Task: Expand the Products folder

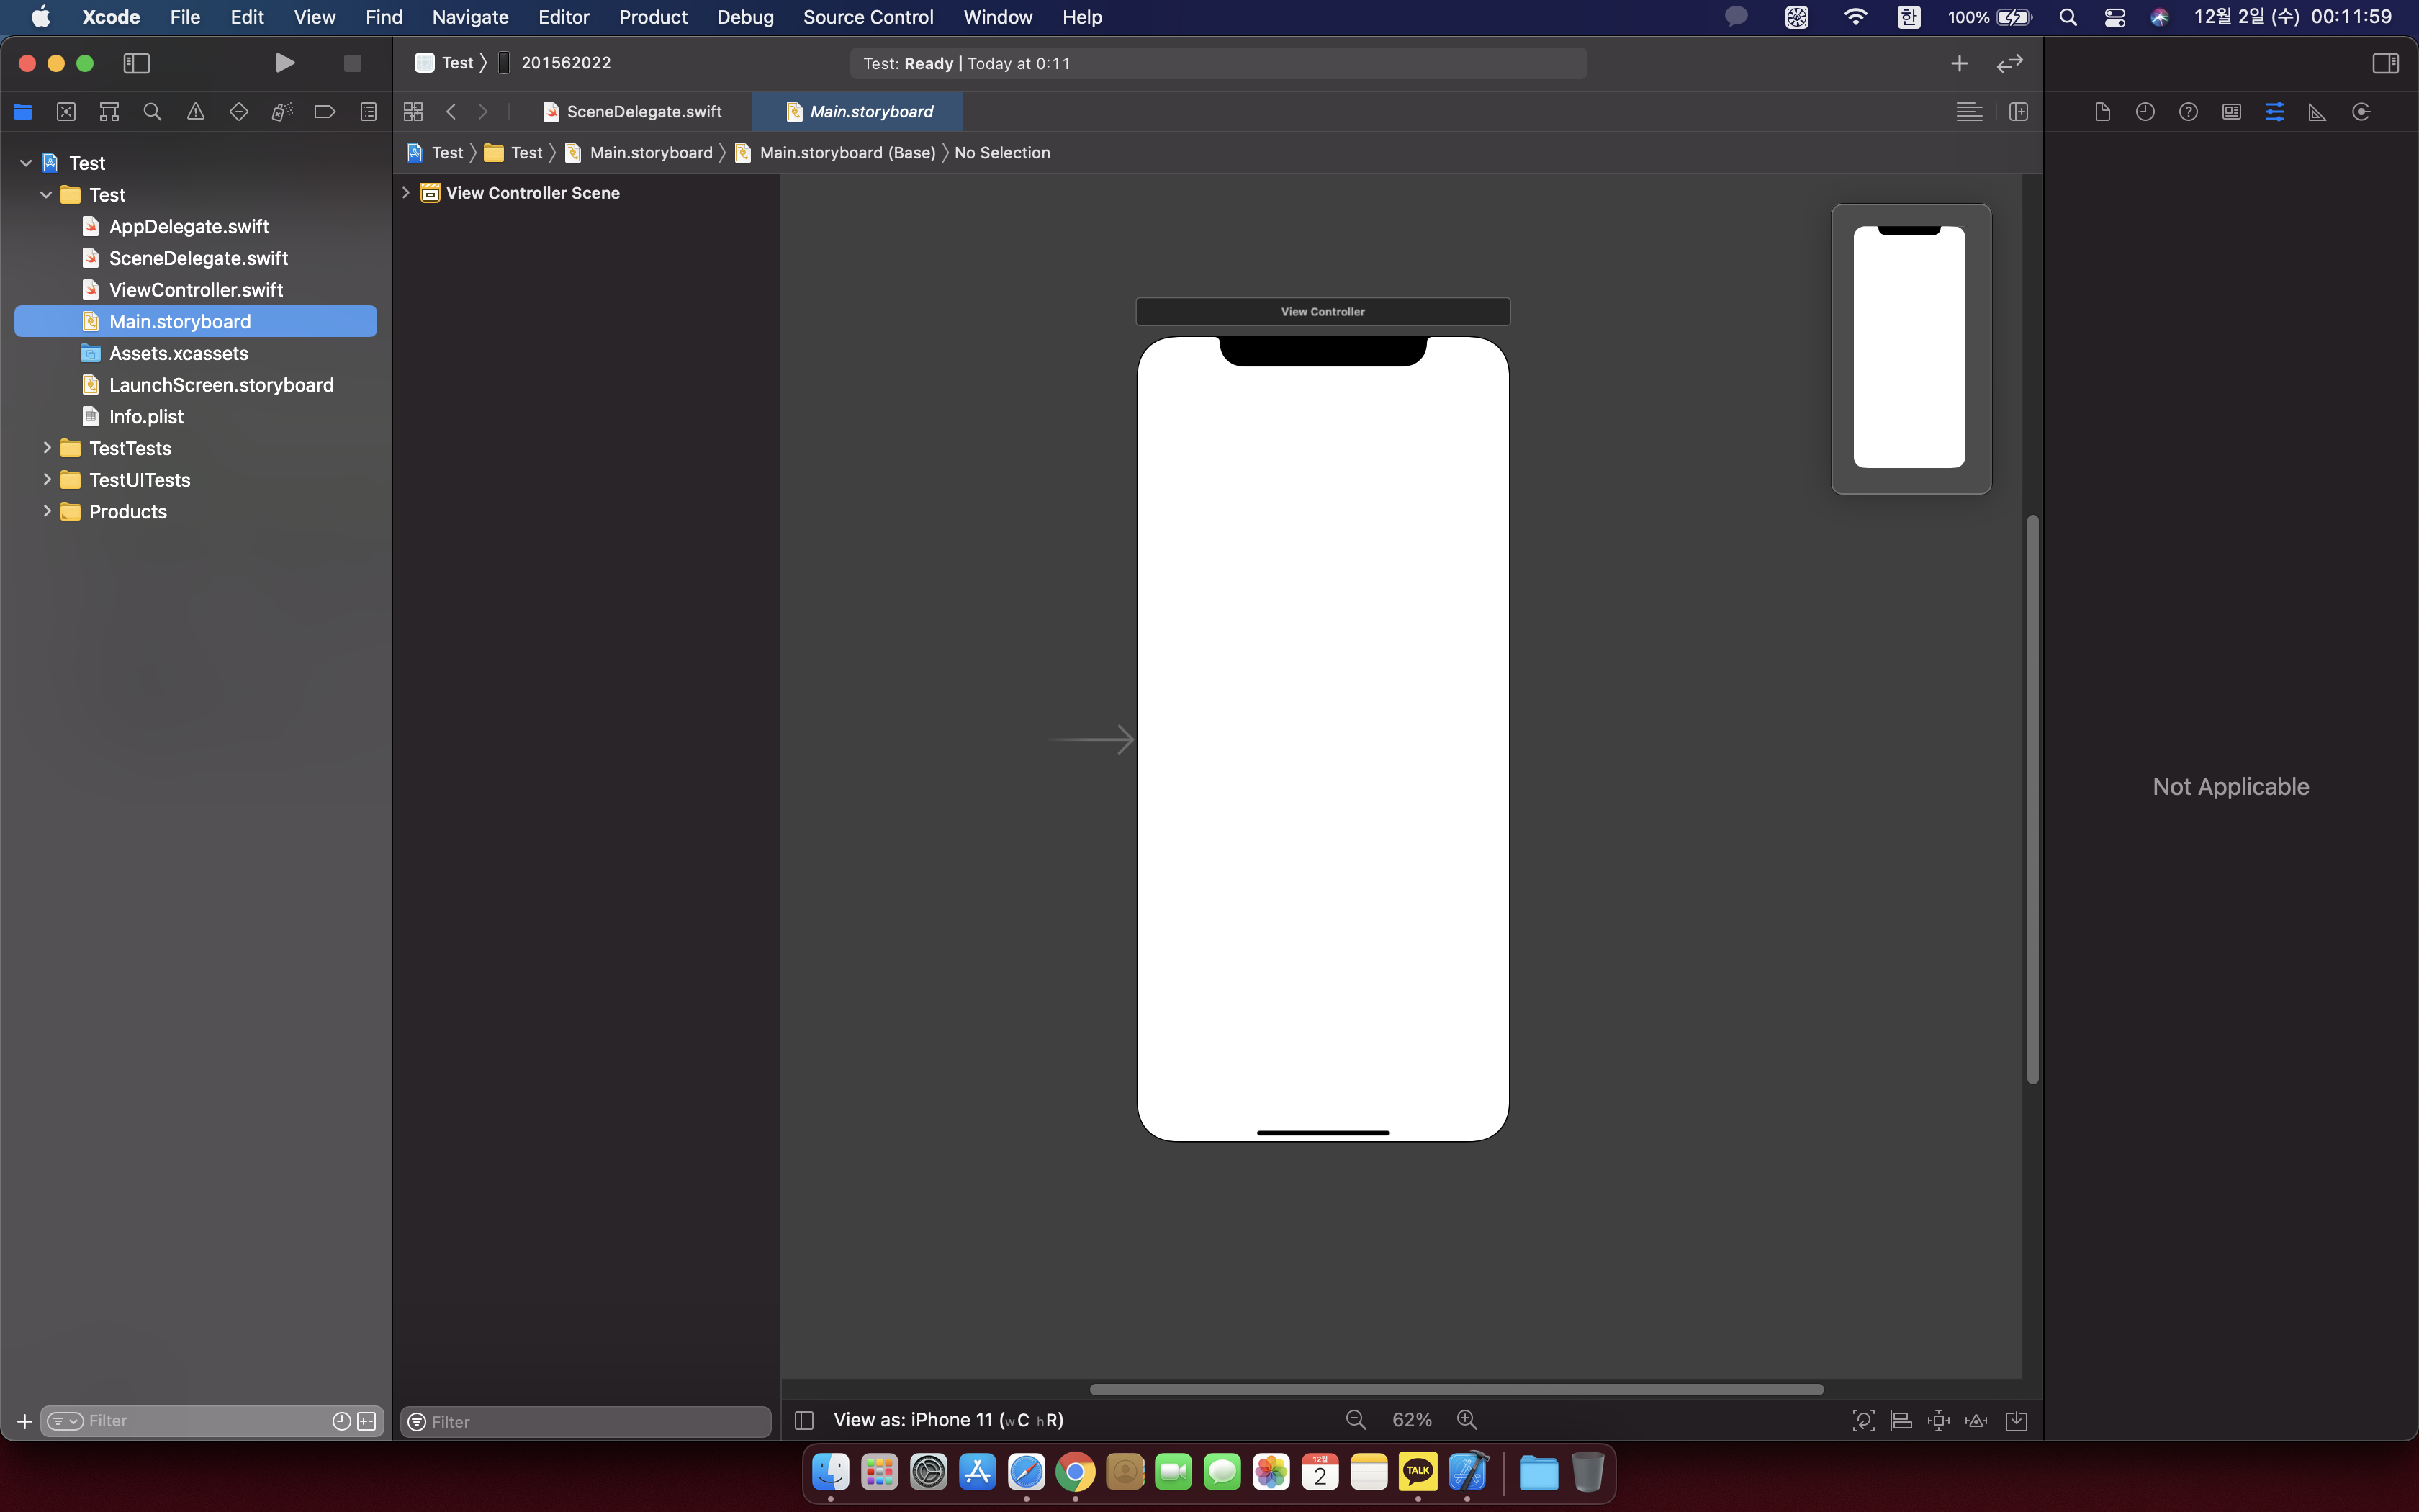Action: tap(46, 512)
